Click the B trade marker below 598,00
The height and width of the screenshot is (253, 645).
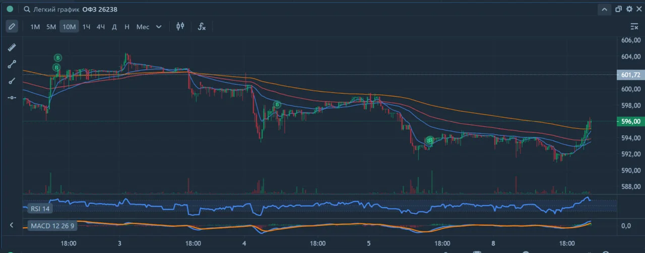coord(277,105)
